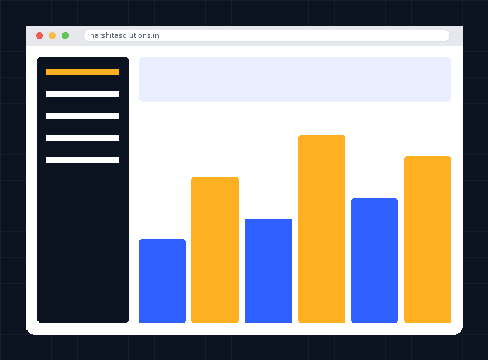Select the last orange chart bar
488x360 pixels.
point(428,240)
